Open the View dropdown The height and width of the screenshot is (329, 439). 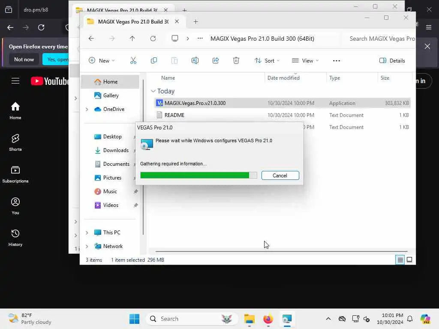[305, 60]
